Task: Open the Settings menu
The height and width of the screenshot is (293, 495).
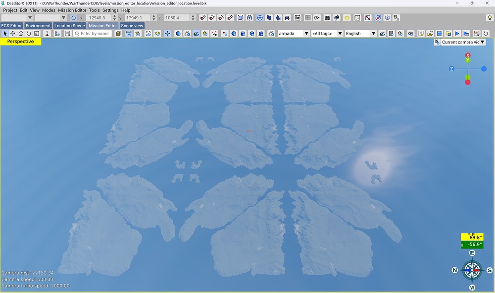Action: point(110,10)
